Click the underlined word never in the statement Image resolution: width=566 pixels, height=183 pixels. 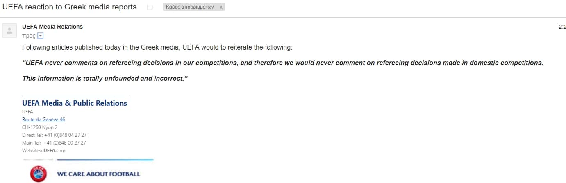pos(325,63)
